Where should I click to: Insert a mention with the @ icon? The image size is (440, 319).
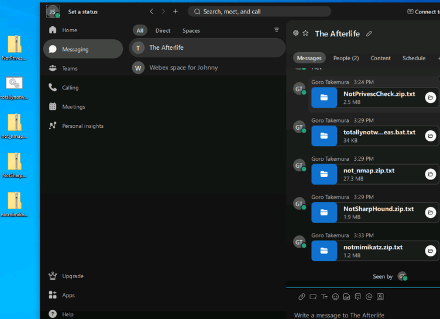click(x=369, y=296)
